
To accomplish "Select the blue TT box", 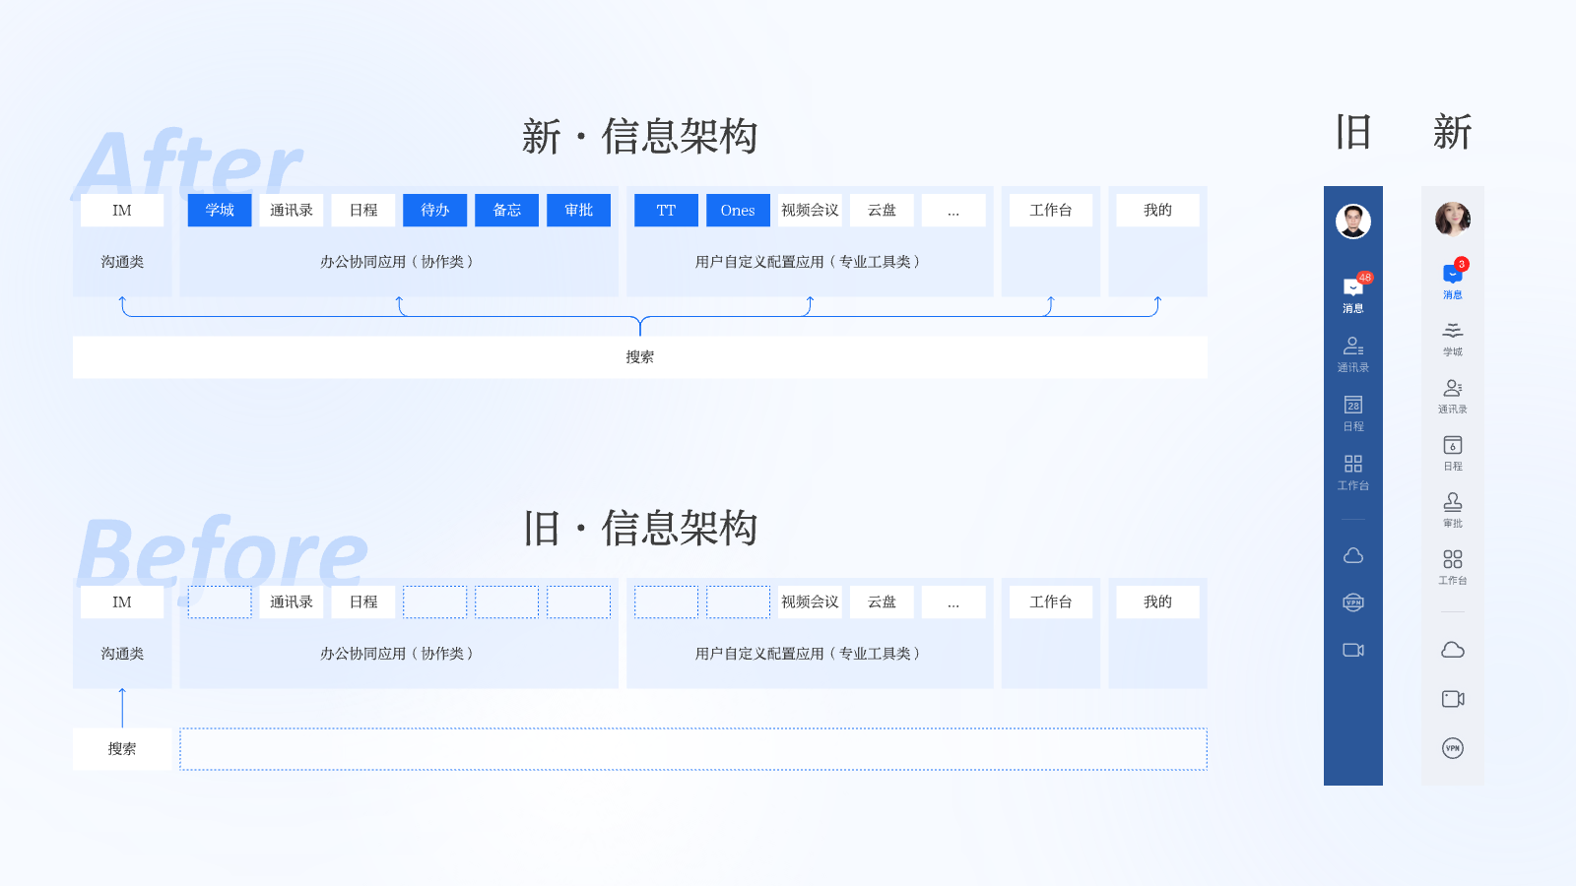I will [x=666, y=211].
